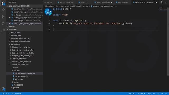Open the Explorer view icon
The height and width of the screenshot is (95, 169).
[x=3, y=3]
